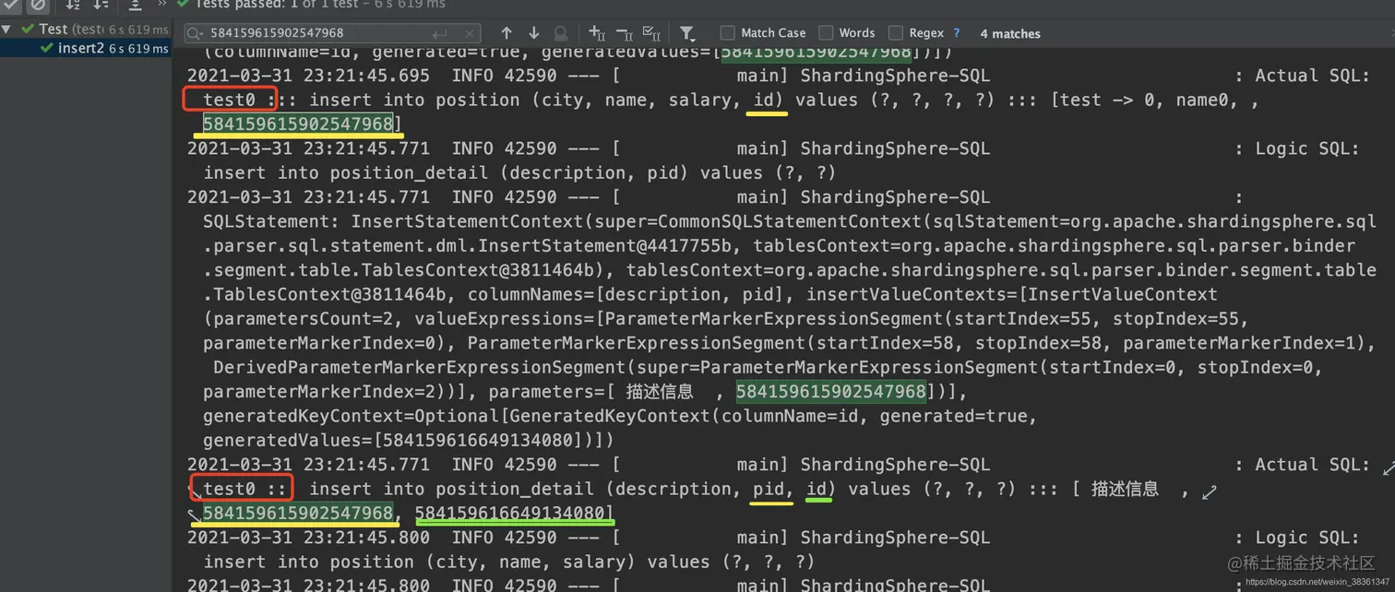Screen dimensions: 1395x592
Task: Click "insert into position (city, name, salary) values" line
Action: 509,562
